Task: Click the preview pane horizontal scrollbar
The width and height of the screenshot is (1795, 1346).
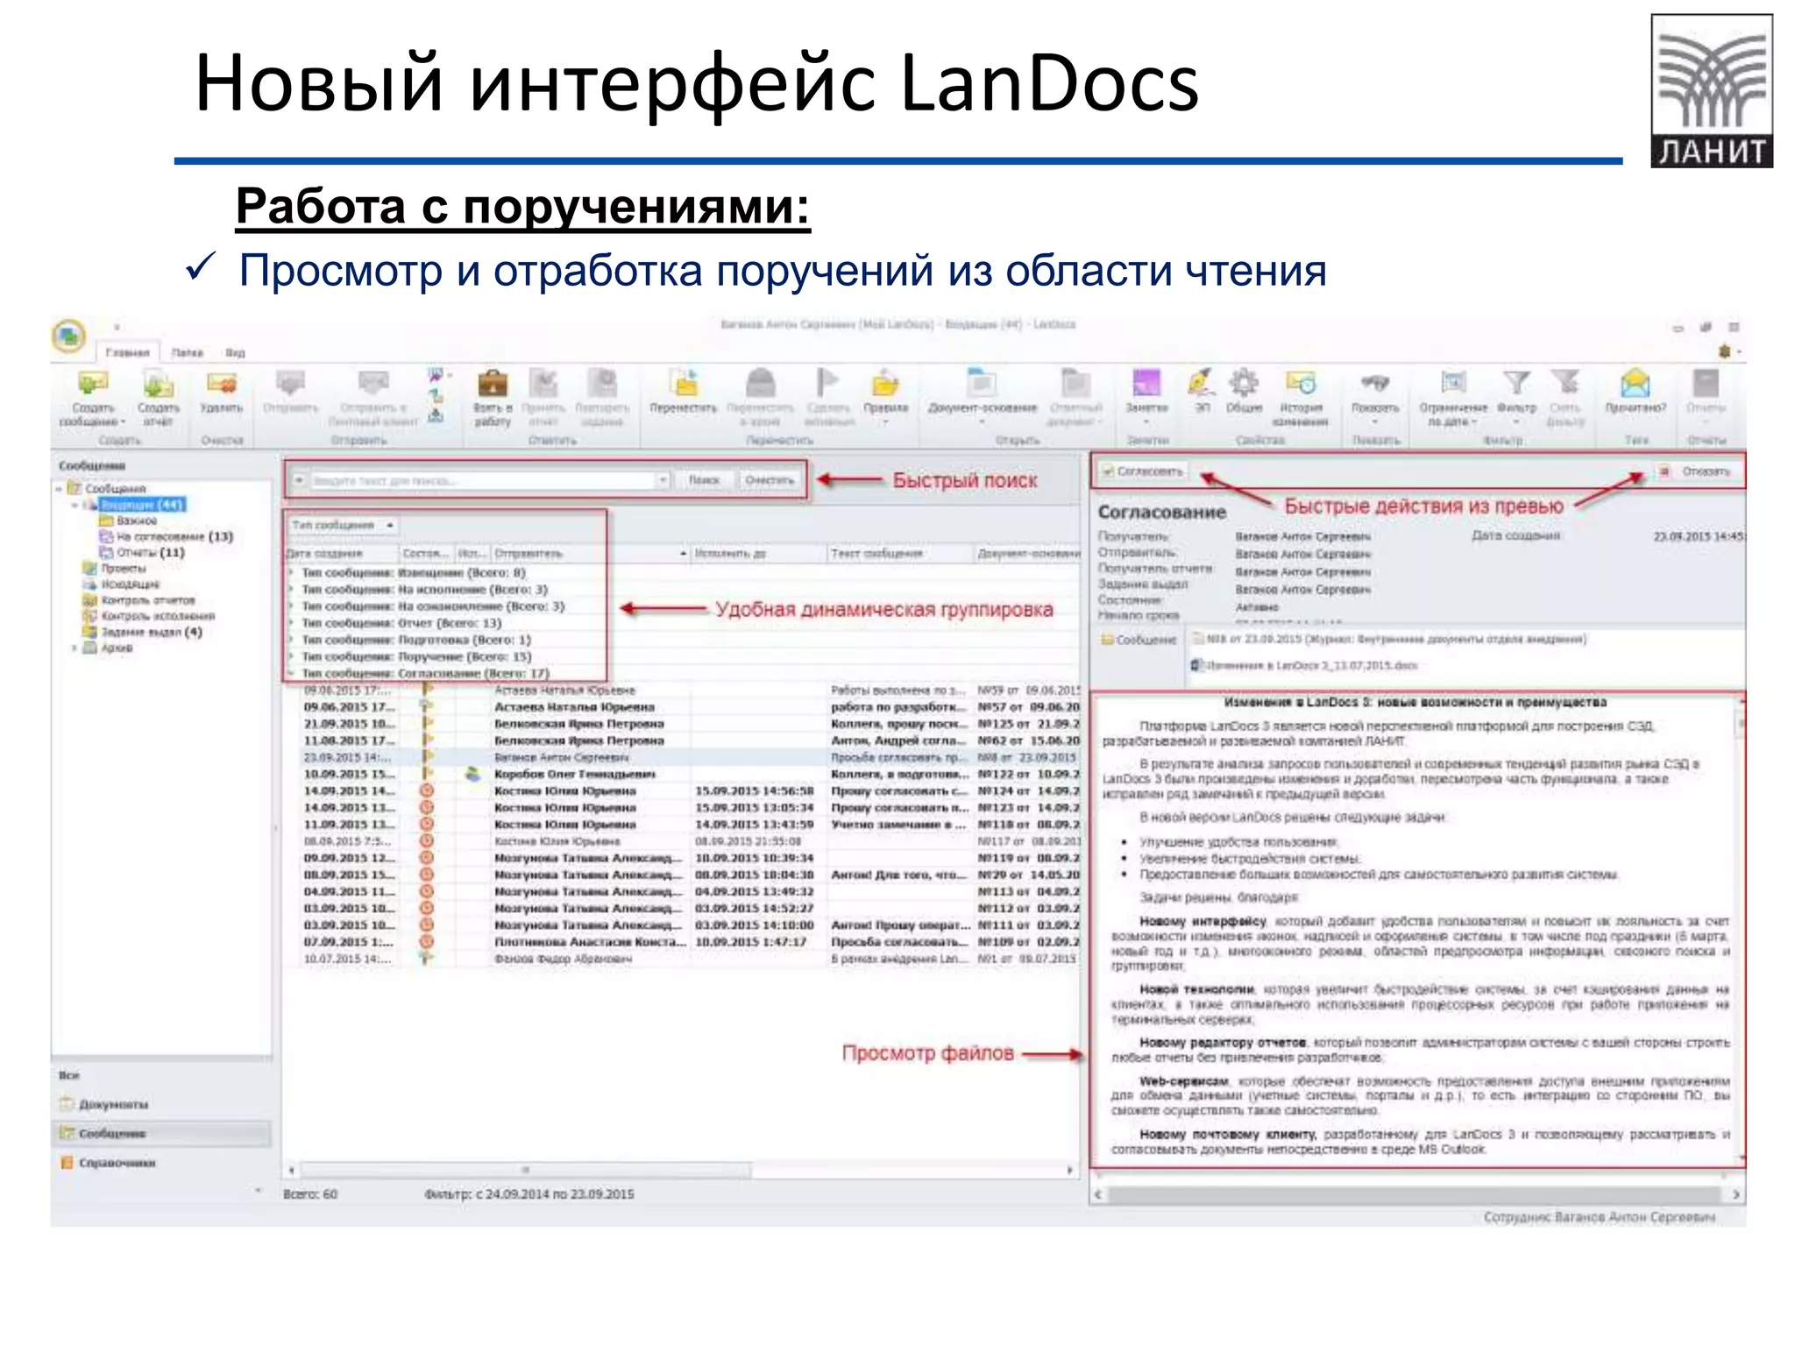Action: pos(1415,1194)
